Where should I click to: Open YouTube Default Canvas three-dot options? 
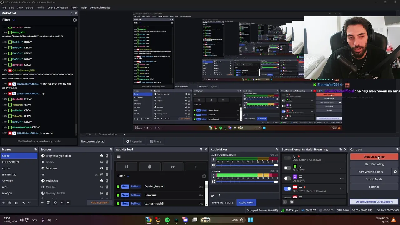(x=342, y=189)
